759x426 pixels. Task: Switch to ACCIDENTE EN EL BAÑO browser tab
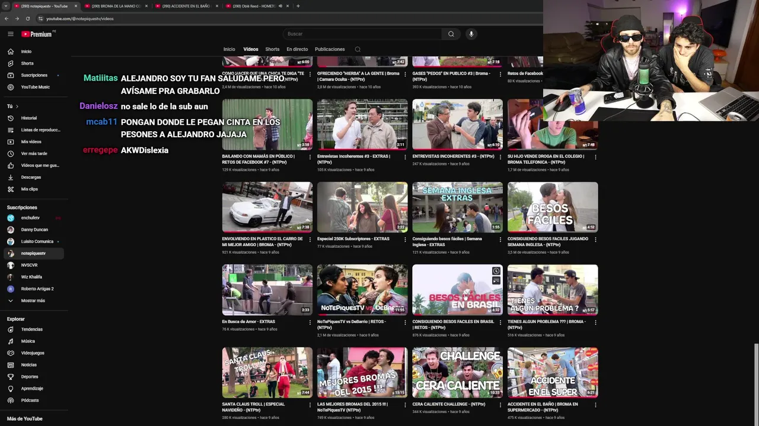186,6
